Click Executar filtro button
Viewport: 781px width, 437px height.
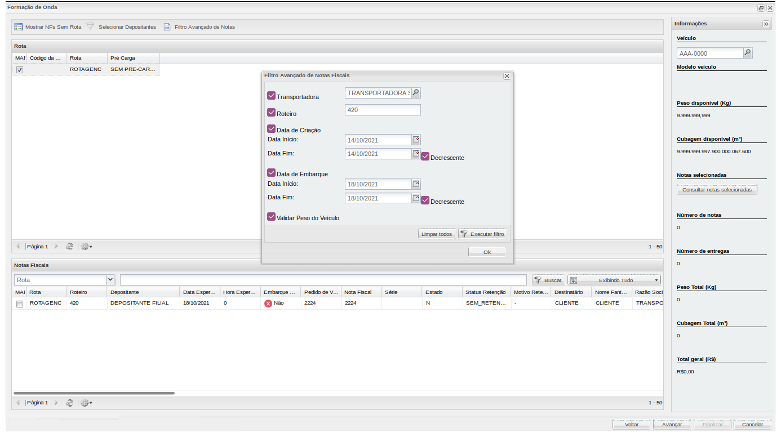[x=482, y=234]
